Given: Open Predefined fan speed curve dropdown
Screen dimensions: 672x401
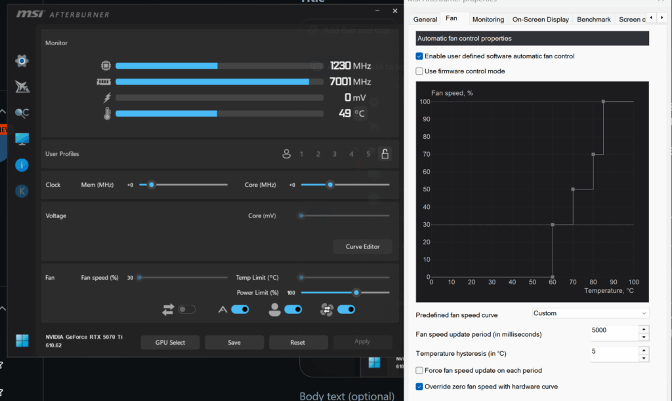Looking at the screenshot, I should click(x=591, y=313).
